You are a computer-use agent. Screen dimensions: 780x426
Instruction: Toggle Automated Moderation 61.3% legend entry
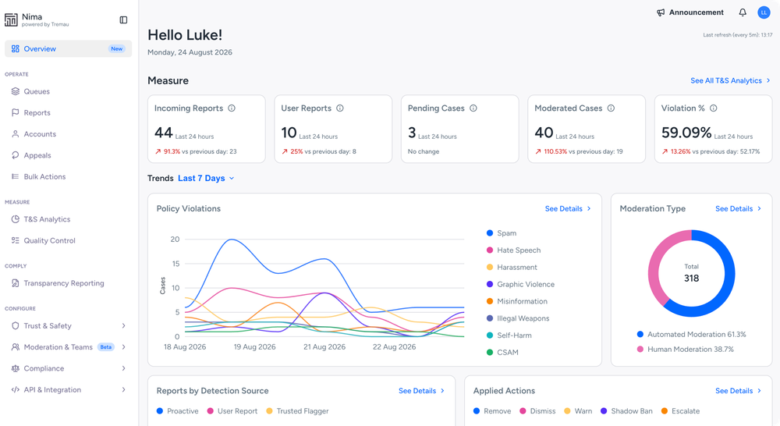691,335
